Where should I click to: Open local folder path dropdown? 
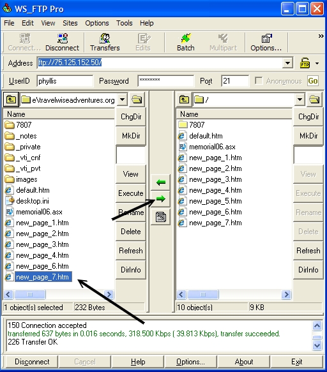click(122, 100)
